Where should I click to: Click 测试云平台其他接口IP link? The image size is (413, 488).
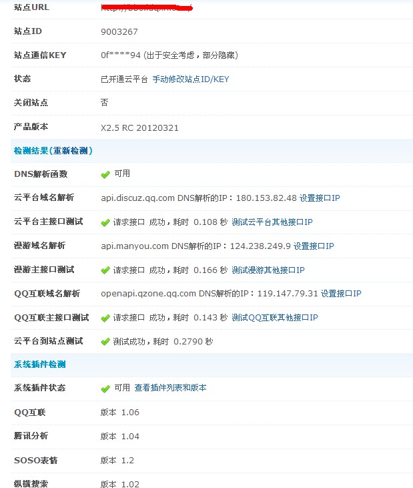pos(272,222)
